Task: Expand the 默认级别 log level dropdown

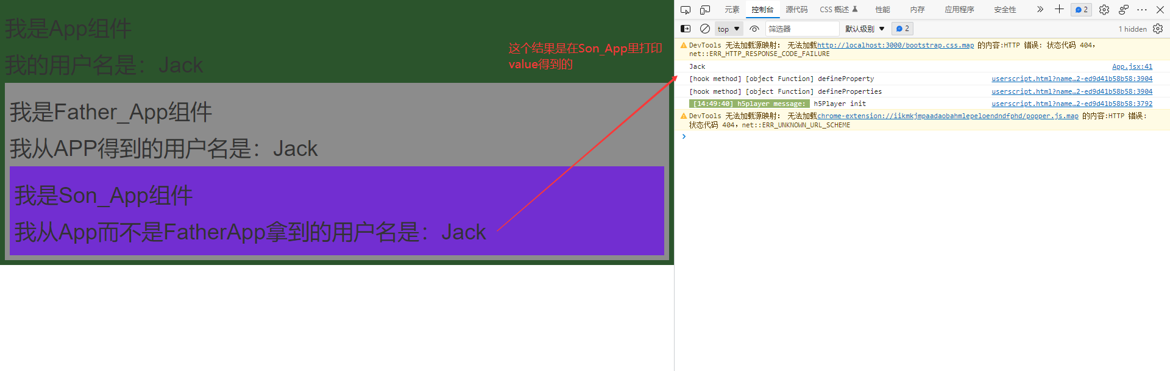Action: (x=865, y=29)
